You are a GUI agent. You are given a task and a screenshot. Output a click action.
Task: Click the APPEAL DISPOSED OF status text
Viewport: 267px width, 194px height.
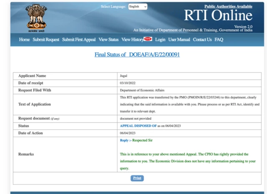(138, 125)
